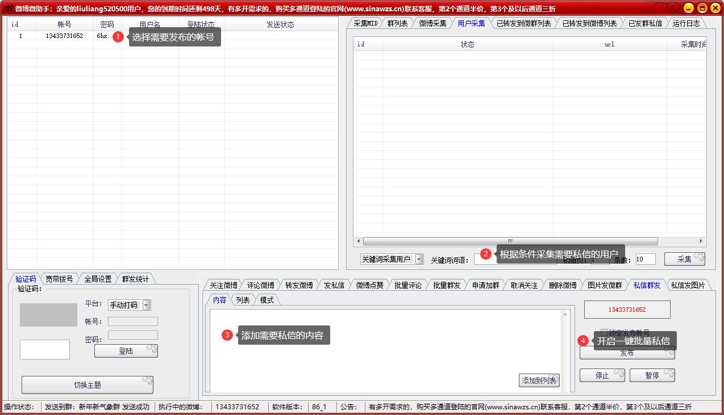Open the 申请加群 tab
Image resolution: width=724 pixels, height=415 pixels.
[x=485, y=285]
